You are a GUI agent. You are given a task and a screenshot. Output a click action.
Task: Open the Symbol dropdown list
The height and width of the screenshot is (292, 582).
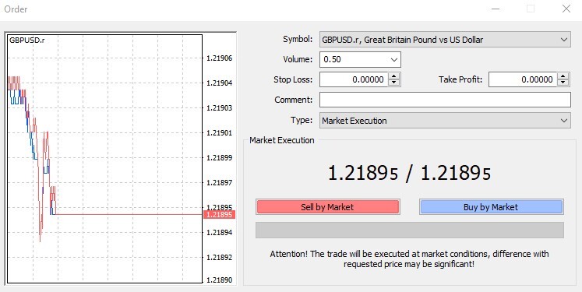[564, 40]
